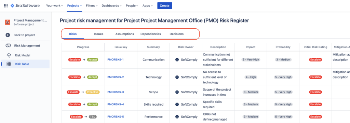The width and height of the screenshot is (350, 123).
Task: Open the Decisions tab
Action: pos(177,34)
